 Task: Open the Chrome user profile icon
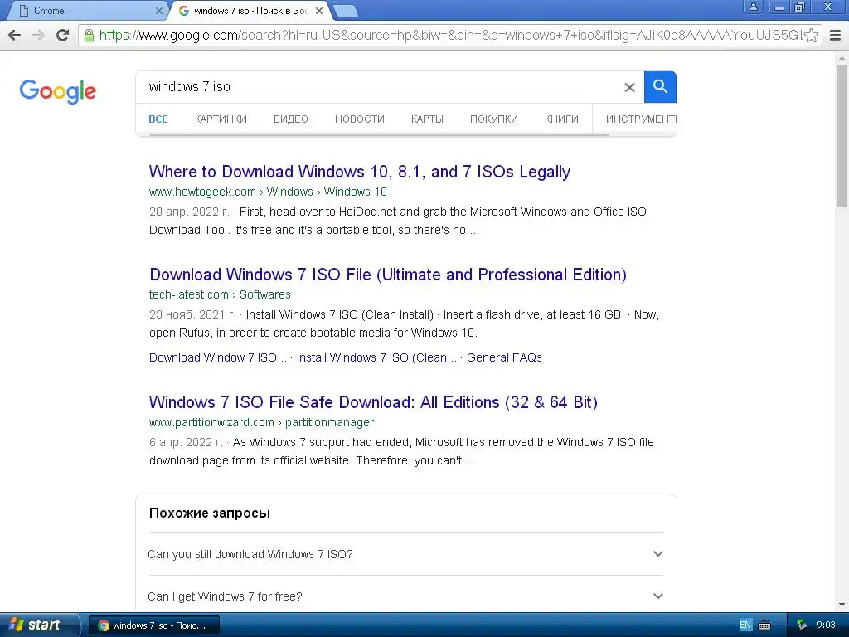point(753,7)
